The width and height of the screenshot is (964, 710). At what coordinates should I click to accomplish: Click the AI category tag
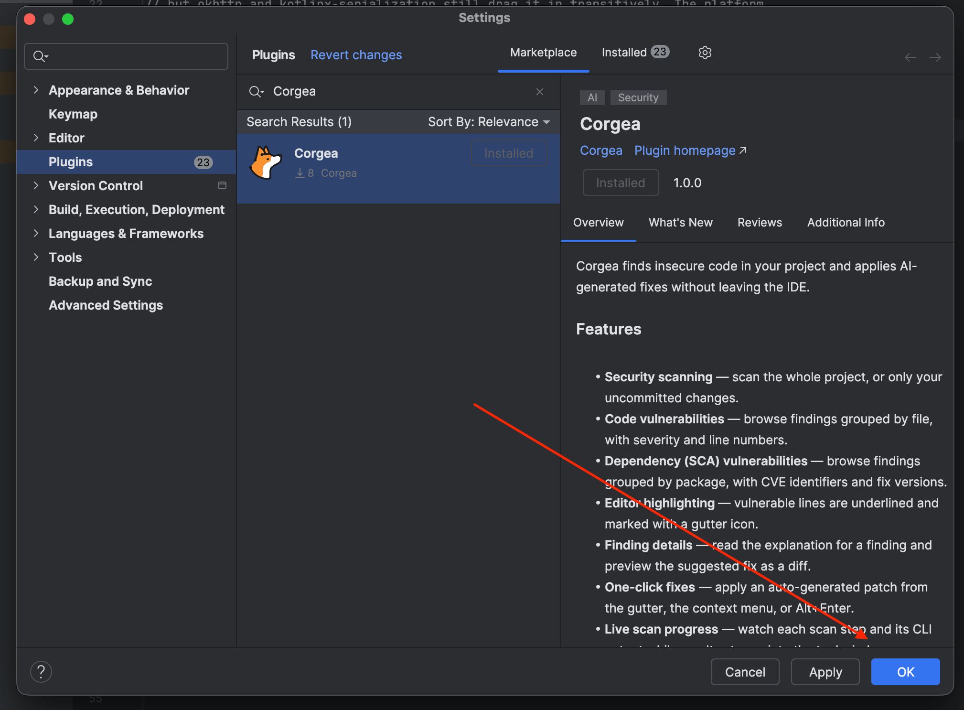click(592, 97)
